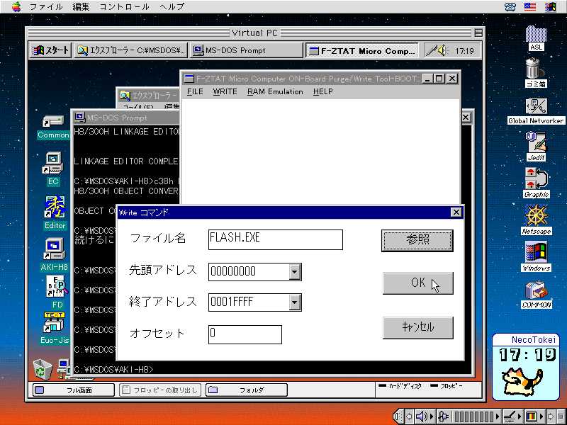Click the ファイル名 input field

(x=276, y=239)
